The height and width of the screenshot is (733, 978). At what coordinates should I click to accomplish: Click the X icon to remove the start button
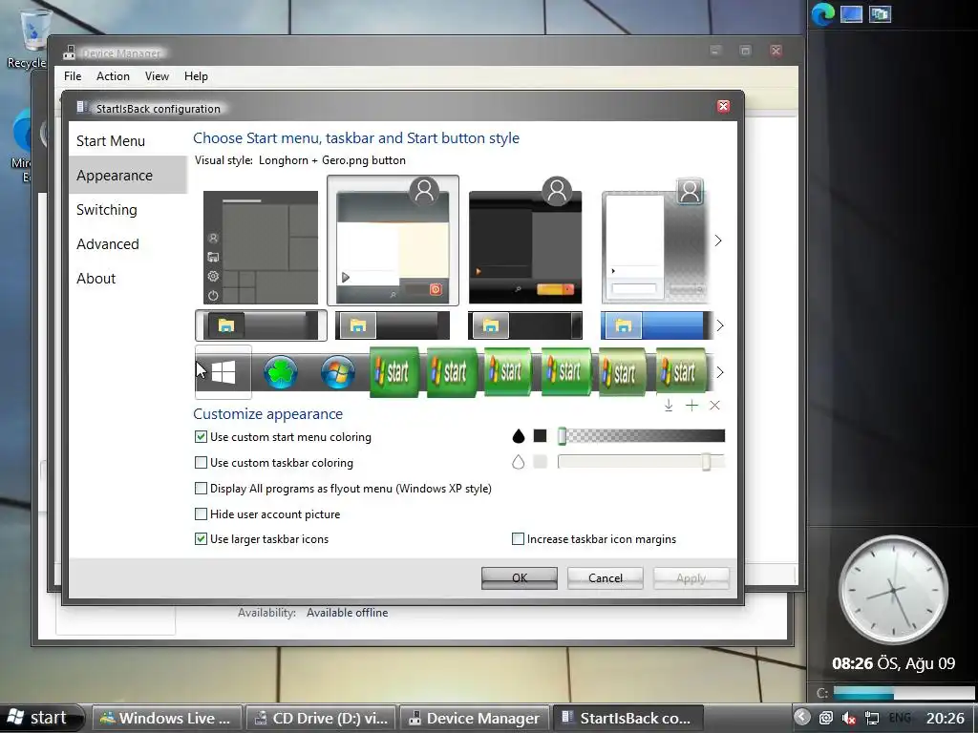(714, 406)
